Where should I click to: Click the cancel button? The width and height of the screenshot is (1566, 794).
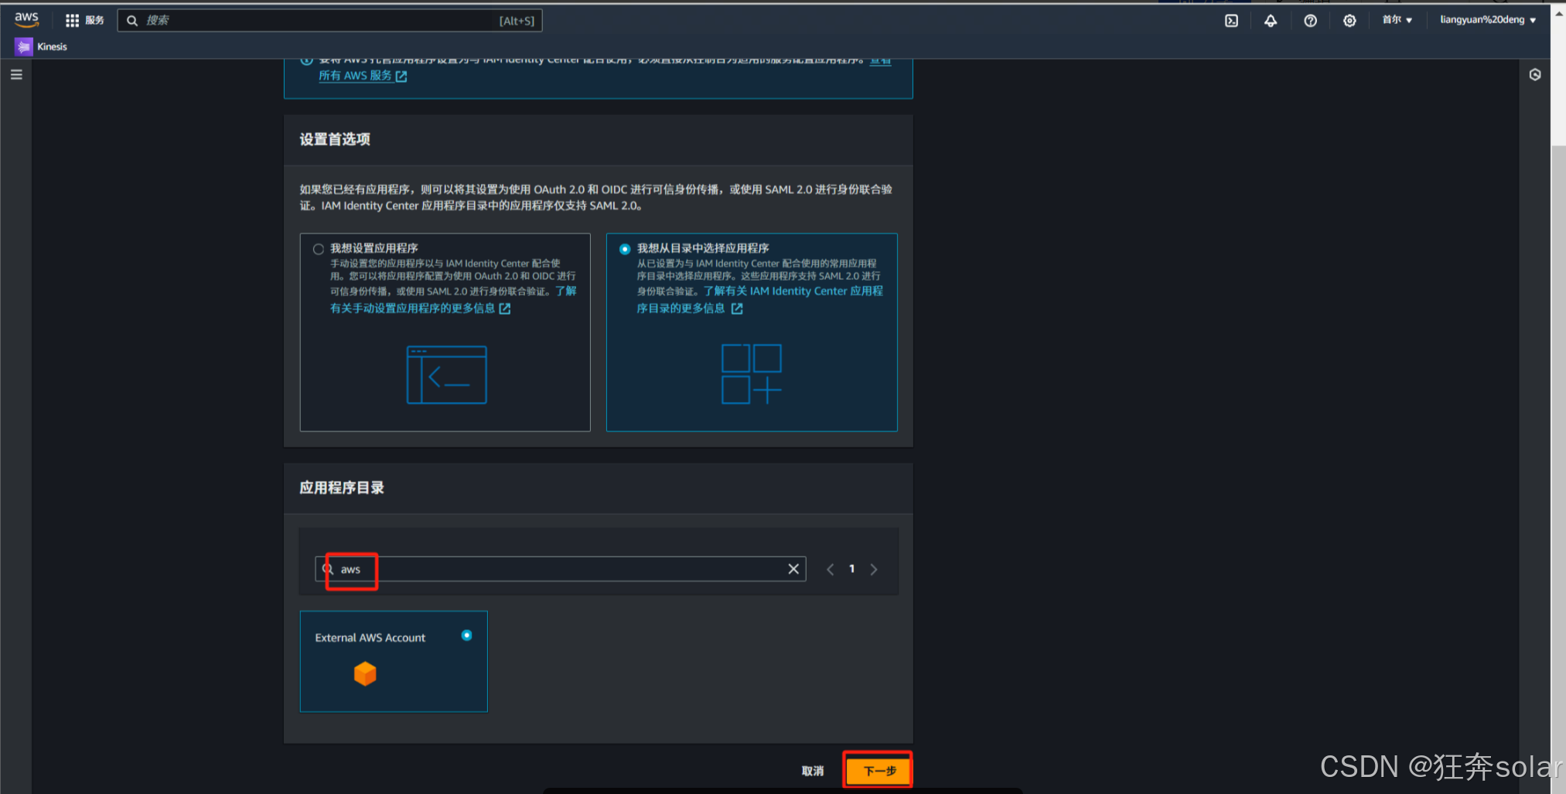coord(812,771)
